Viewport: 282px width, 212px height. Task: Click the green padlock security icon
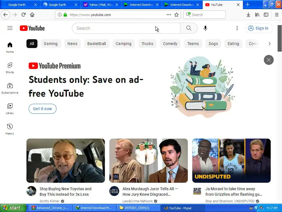point(65,15)
